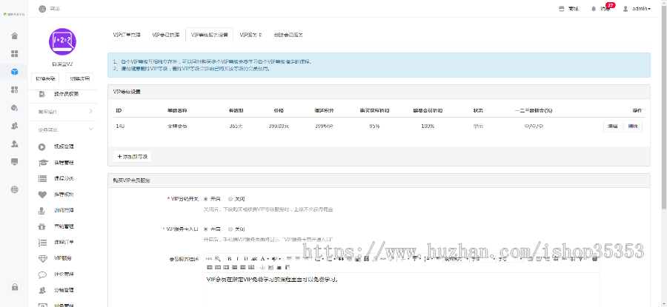Click the diamond icon for VIP服务
The width and height of the screenshot is (667, 307).
pos(42,258)
